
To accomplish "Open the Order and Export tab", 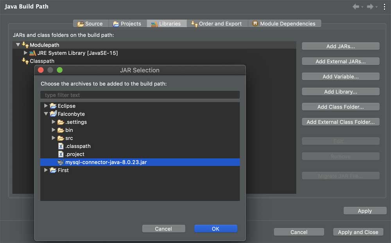I will 217,23.
